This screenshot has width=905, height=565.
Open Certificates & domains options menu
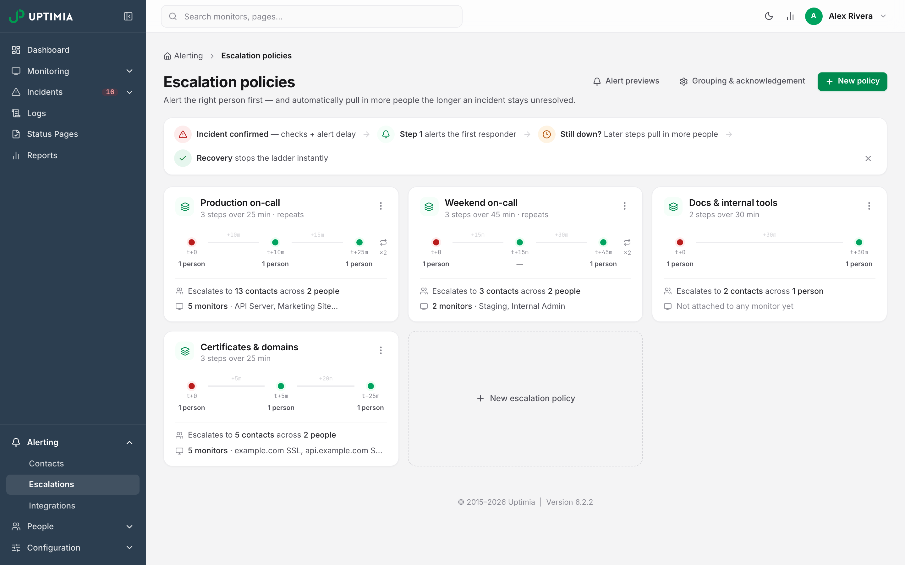coord(381,350)
